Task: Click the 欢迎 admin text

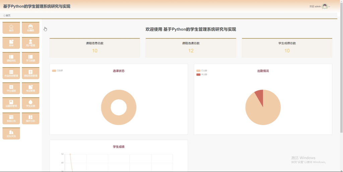Action: (x=315, y=7)
